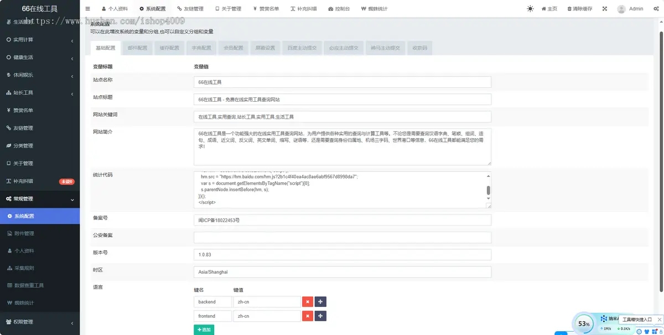Switch to the 神马主动提交 settings tab

386,48
